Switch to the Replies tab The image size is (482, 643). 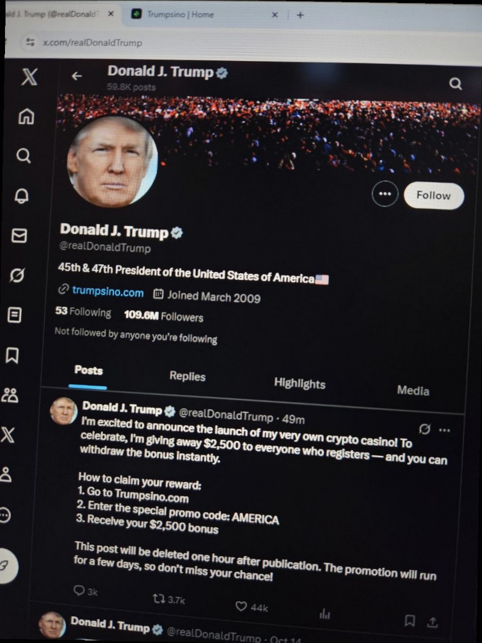pos(187,376)
